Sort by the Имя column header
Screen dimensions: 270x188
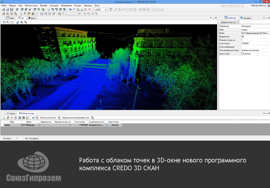[x=12, y=122]
